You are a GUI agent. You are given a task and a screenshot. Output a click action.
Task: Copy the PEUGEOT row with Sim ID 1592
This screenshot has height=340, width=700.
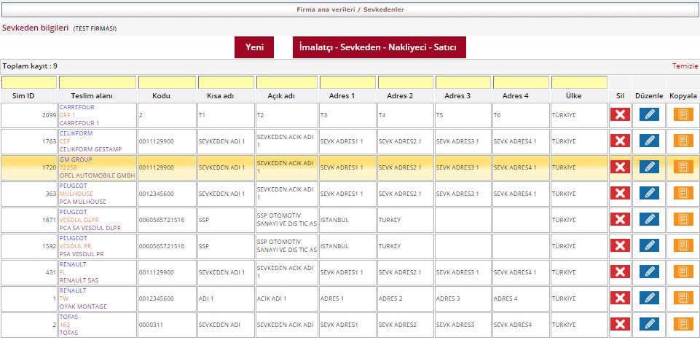683,245
